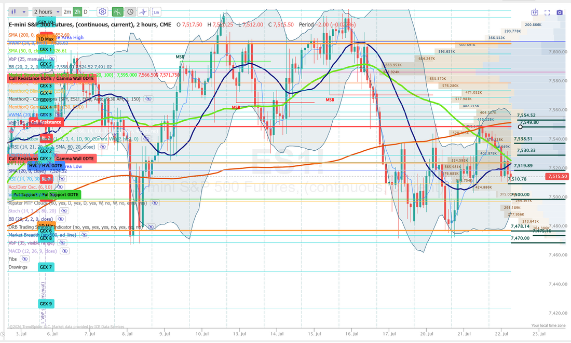Toggle the green indicators chart button
571x343 pixels.
[x=117, y=11]
